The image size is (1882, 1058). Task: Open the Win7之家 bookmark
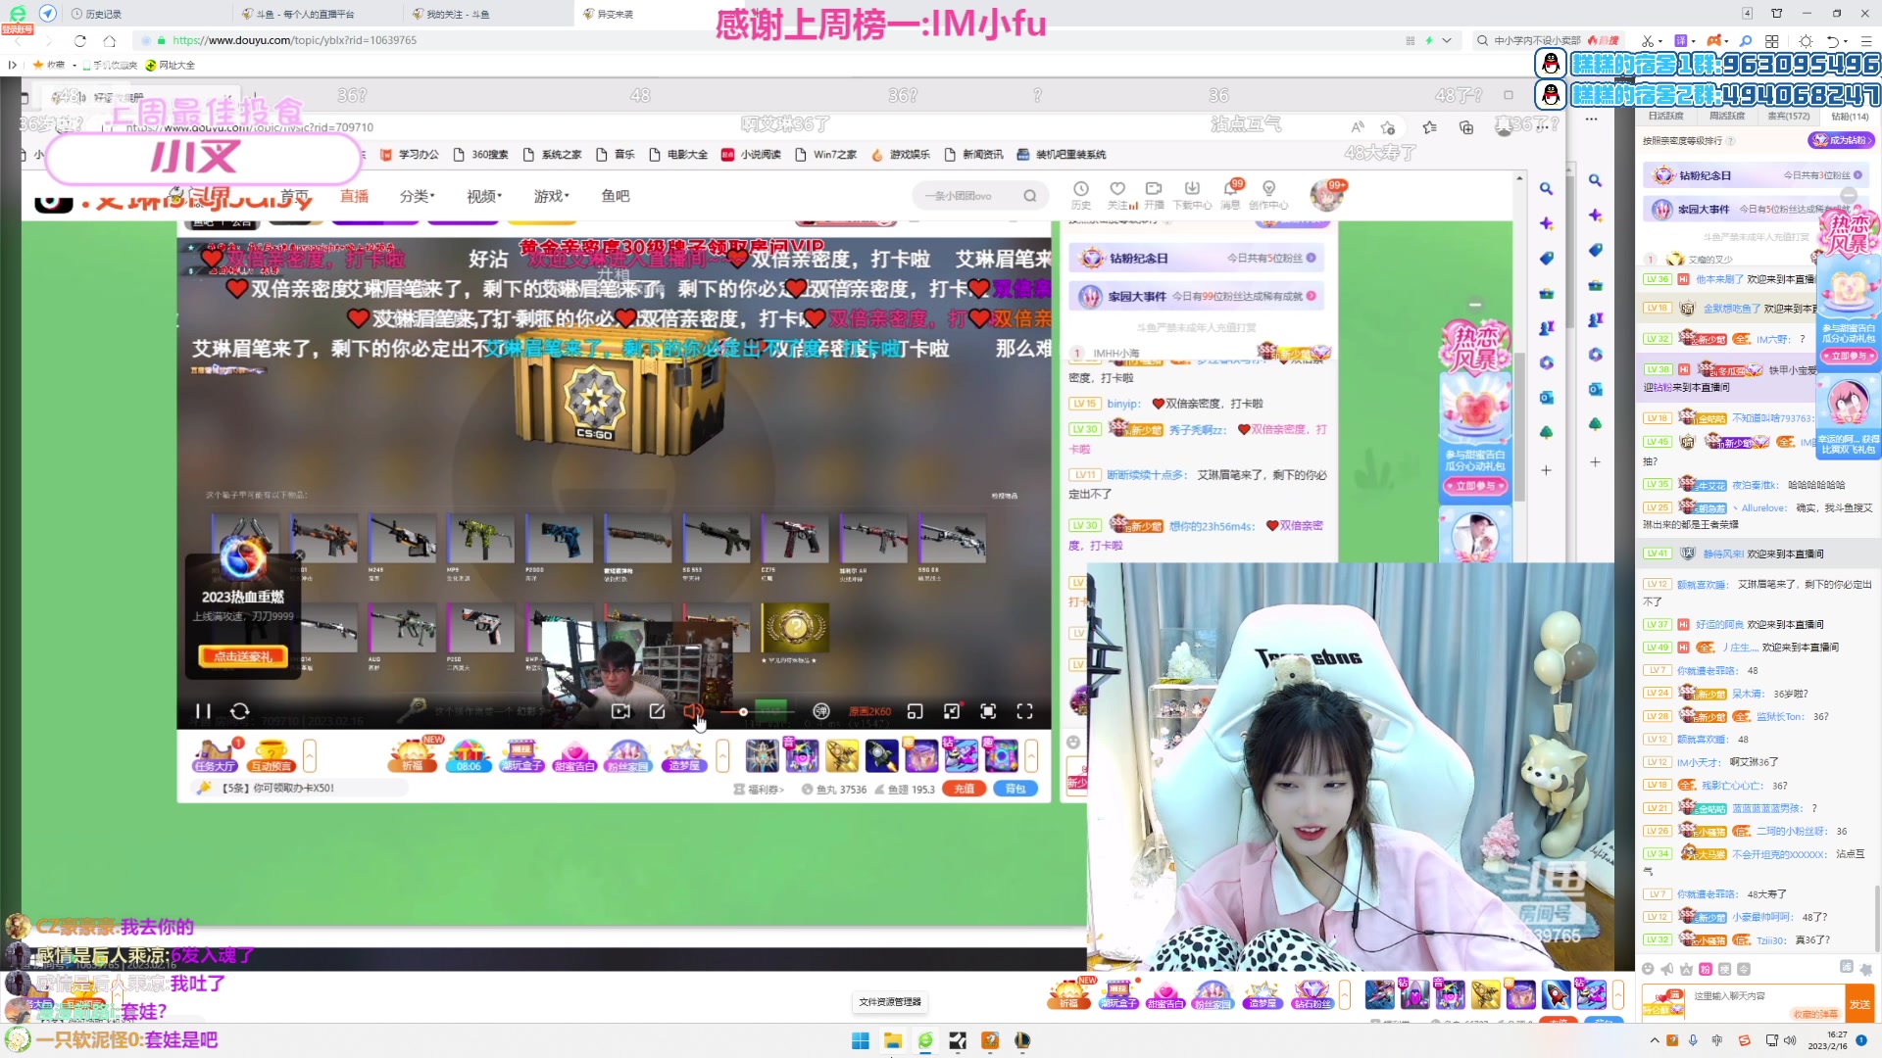[x=825, y=155]
